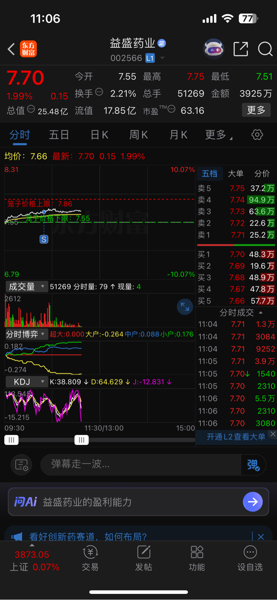The image size is (277, 600).
Task: Open the danmaku settings list icon
Action: [x=22, y=465]
